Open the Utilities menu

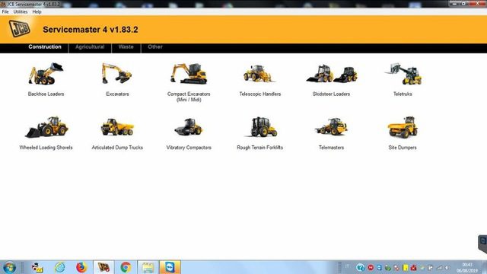(x=21, y=12)
